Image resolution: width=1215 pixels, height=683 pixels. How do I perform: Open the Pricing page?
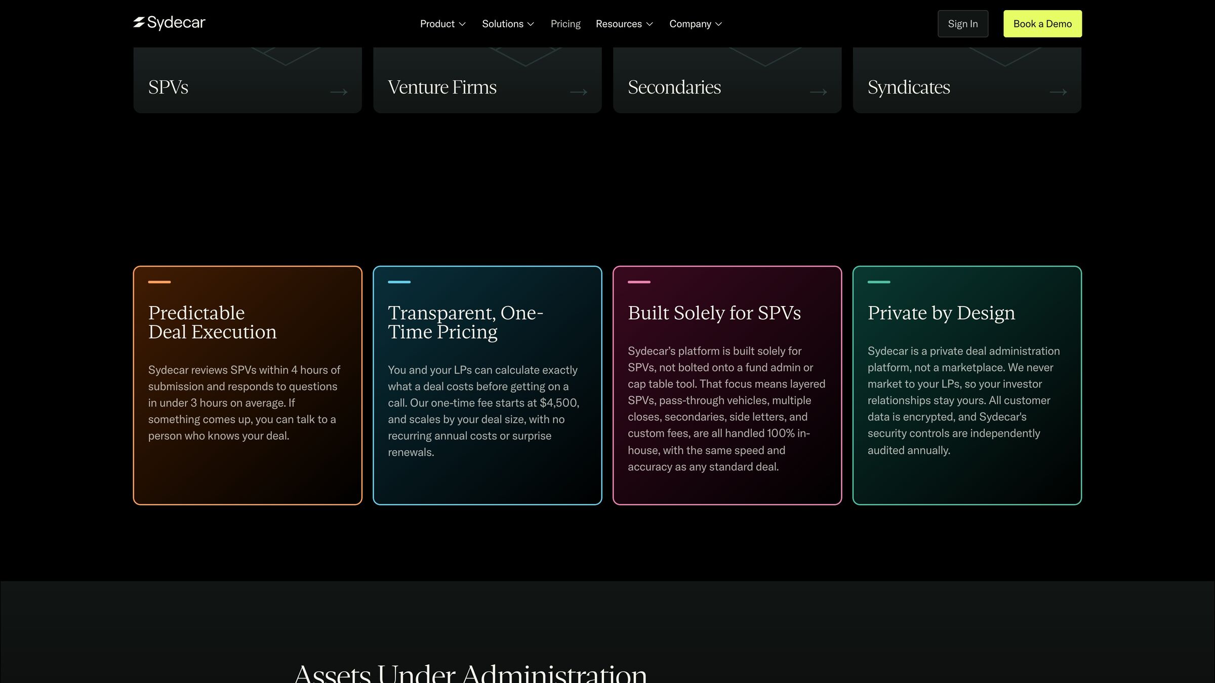(x=565, y=24)
